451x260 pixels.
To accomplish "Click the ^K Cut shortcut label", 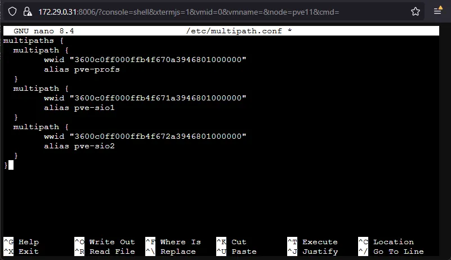I will tap(231, 242).
